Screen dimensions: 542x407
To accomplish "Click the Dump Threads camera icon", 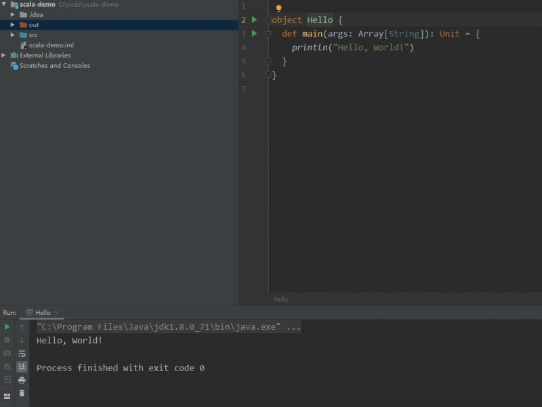I will click(x=7, y=353).
